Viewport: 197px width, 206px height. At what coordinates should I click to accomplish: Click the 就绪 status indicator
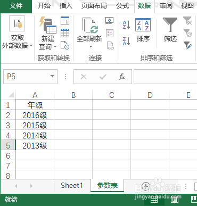(11, 200)
